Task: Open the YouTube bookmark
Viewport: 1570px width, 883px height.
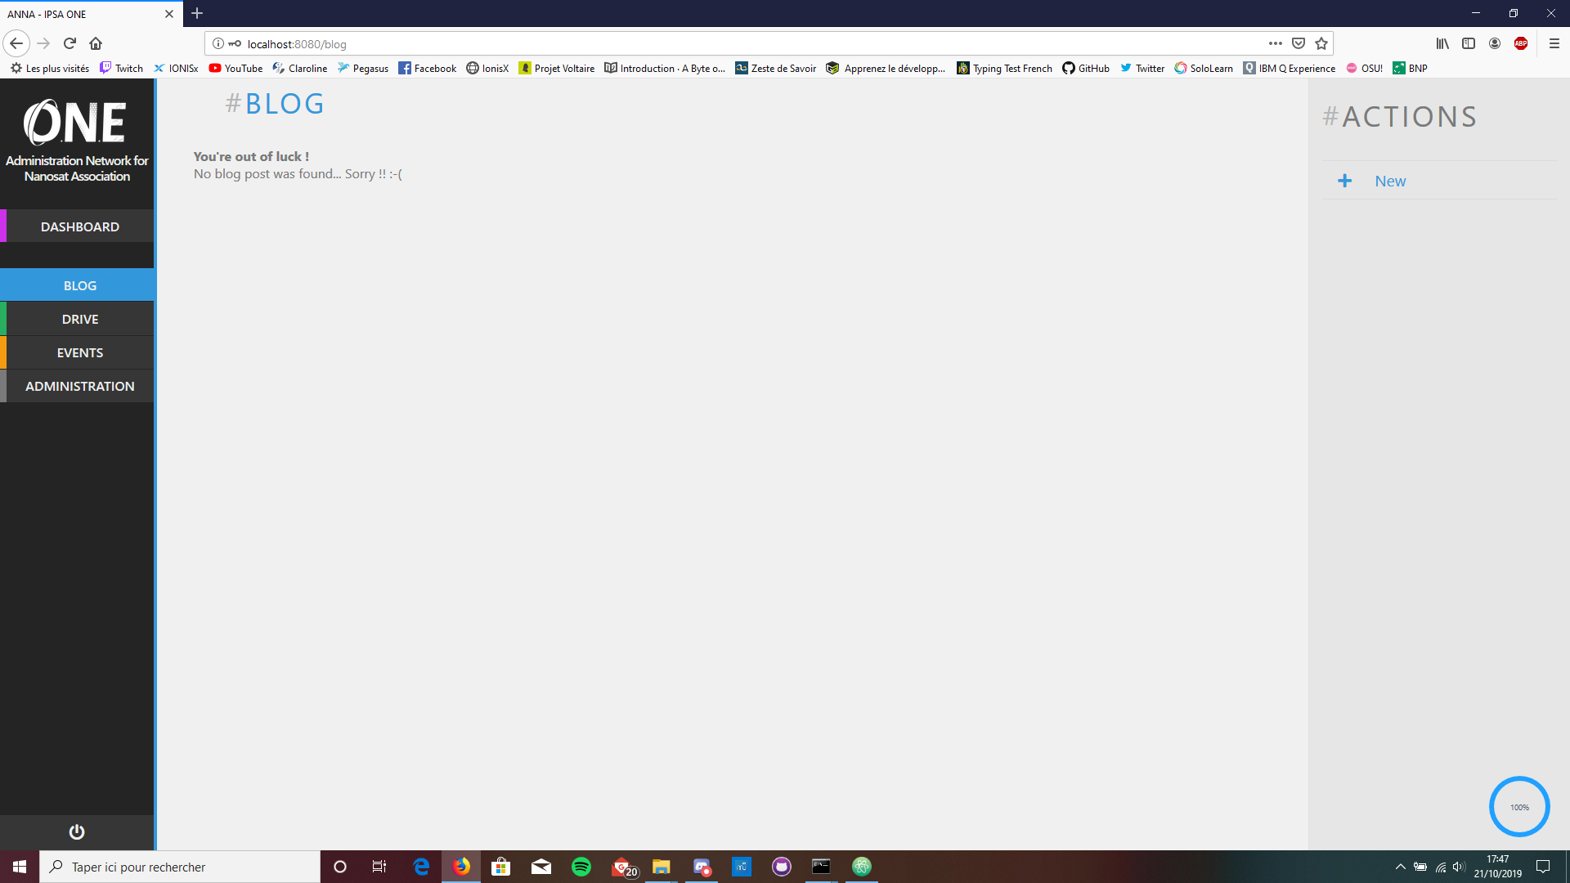Action: (x=235, y=69)
